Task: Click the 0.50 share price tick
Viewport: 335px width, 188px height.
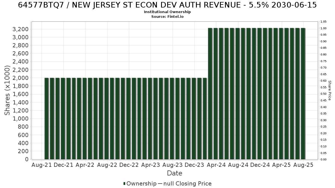Action: [324, 94]
